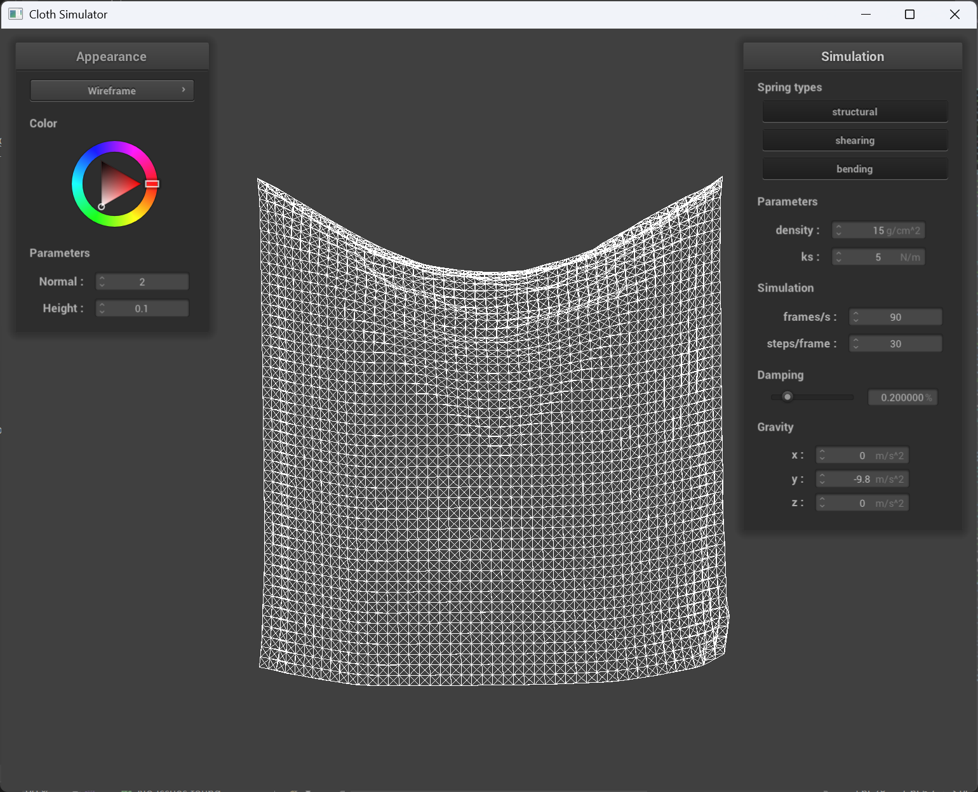The width and height of the screenshot is (978, 792).
Task: Click the Normal field spinner arrows
Action: point(102,281)
